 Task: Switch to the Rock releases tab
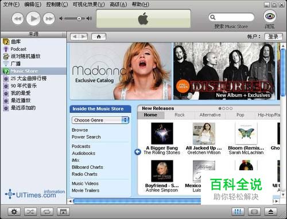180,115
